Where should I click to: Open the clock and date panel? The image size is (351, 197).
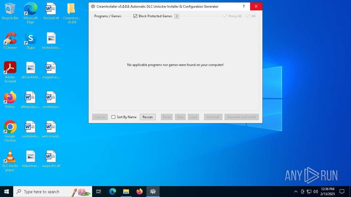pos(328,192)
